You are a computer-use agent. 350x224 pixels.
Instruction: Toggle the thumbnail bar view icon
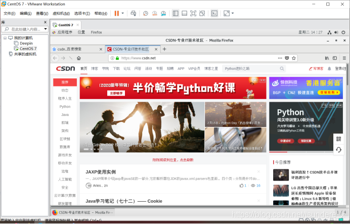[x=185, y=13]
